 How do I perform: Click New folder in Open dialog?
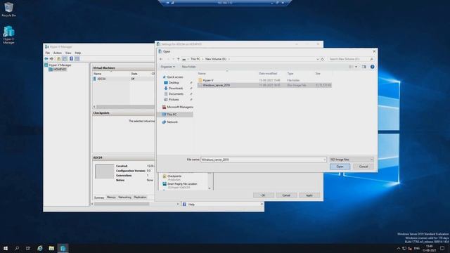(188, 67)
